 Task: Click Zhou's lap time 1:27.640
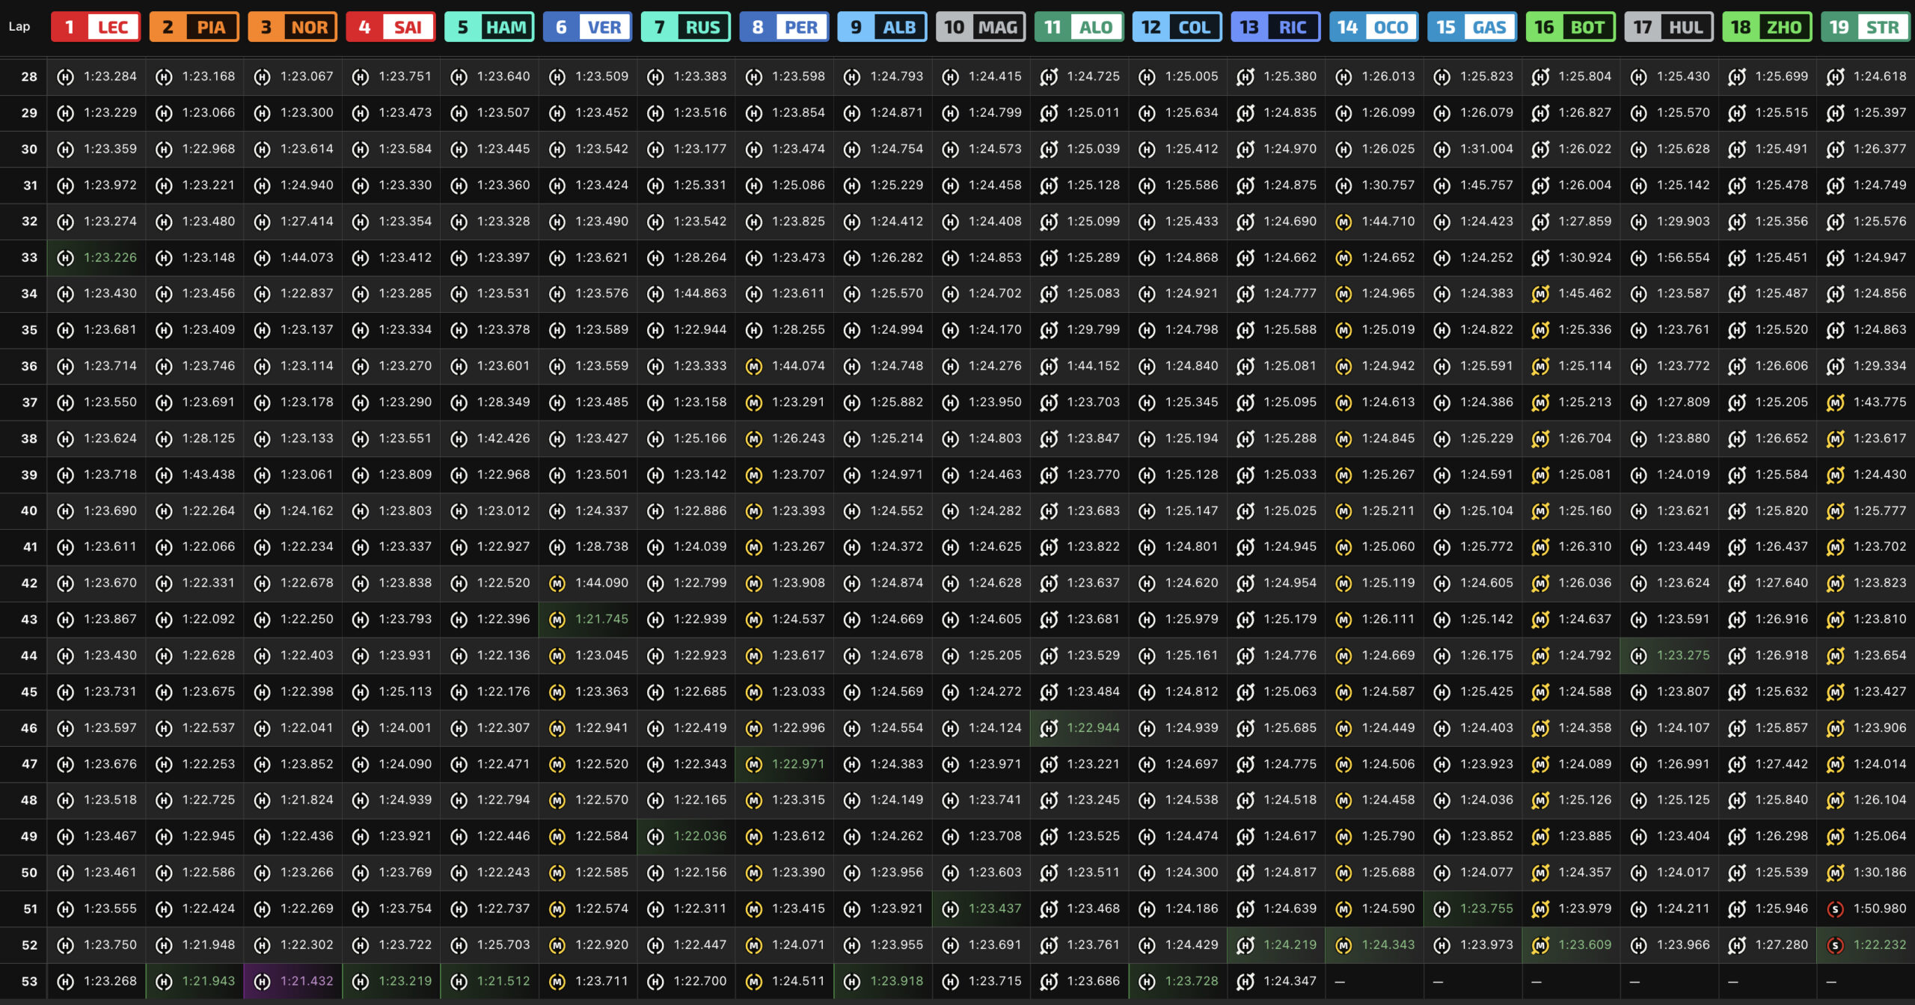tap(1781, 583)
